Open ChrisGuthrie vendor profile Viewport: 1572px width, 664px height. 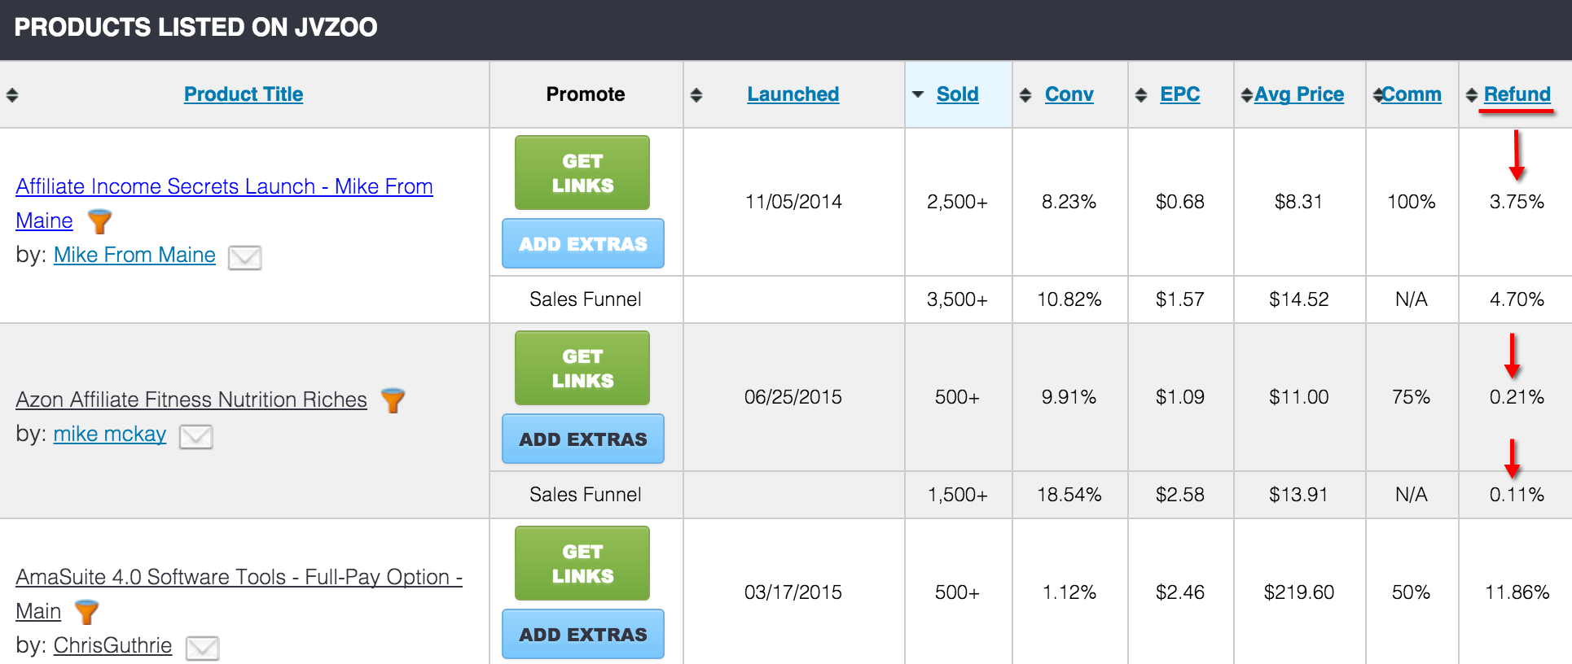(112, 645)
